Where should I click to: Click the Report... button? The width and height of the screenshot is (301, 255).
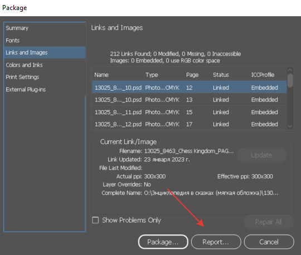pos(216,242)
